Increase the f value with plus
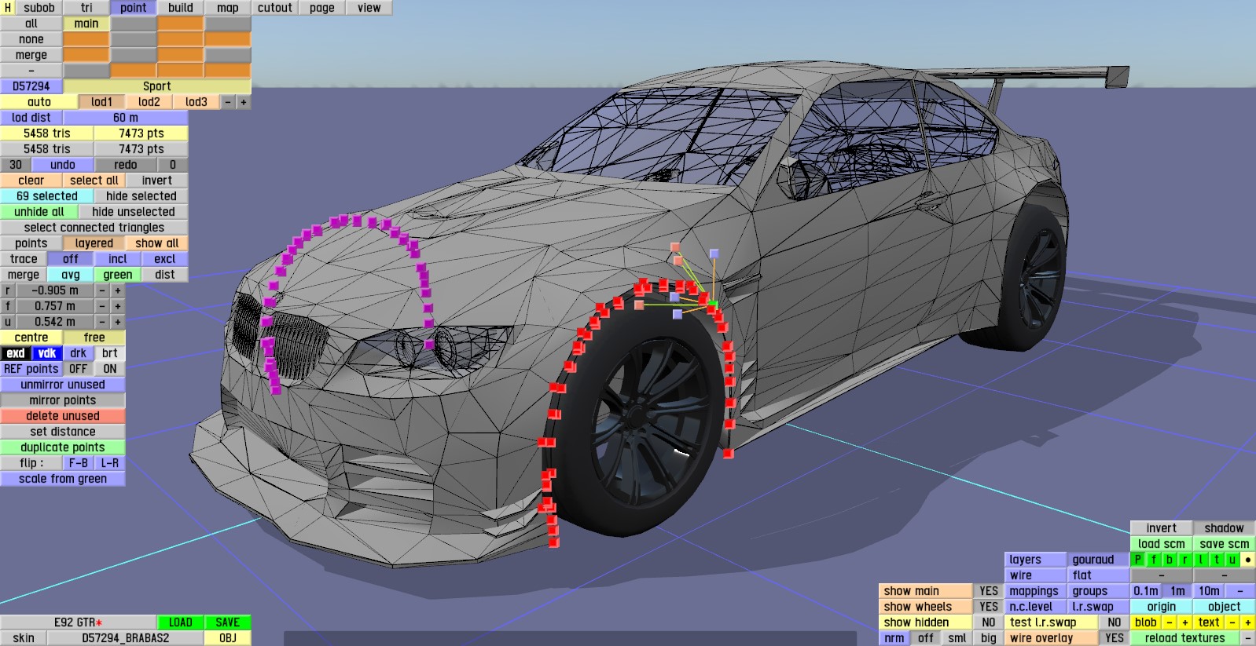1256x646 pixels. click(x=118, y=306)
